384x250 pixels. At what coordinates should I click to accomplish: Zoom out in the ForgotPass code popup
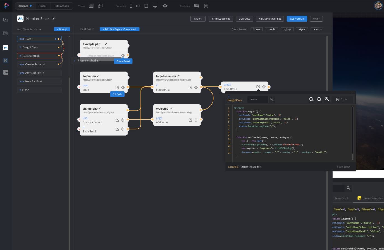tap(311, 99)
